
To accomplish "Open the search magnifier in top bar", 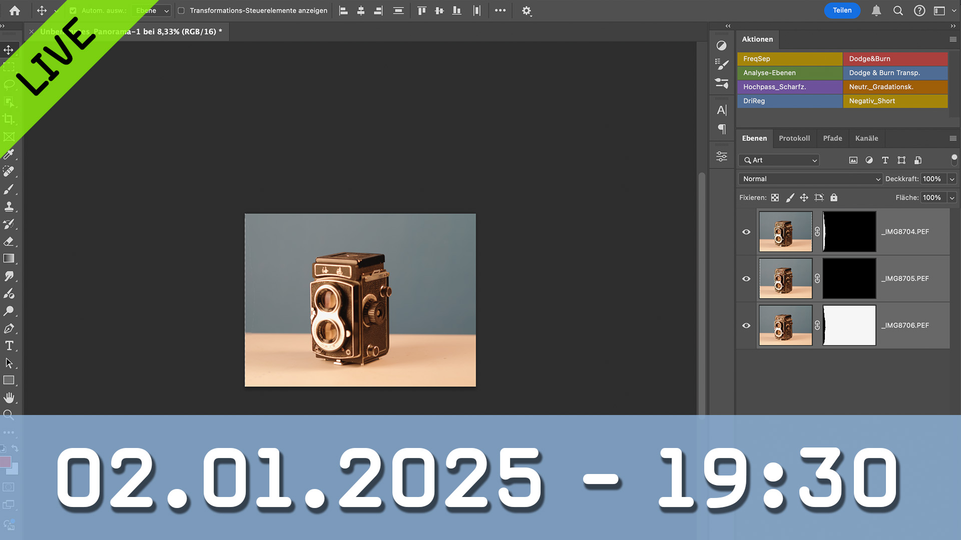I will 898,10.
